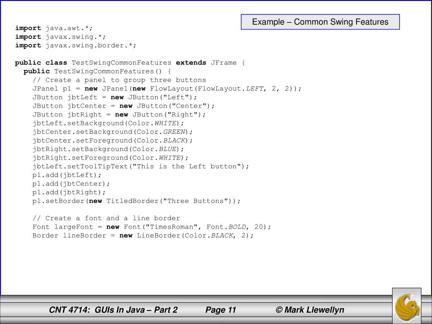Click the 'jbtLeft.setToolTipText' line

coord(141,166)
